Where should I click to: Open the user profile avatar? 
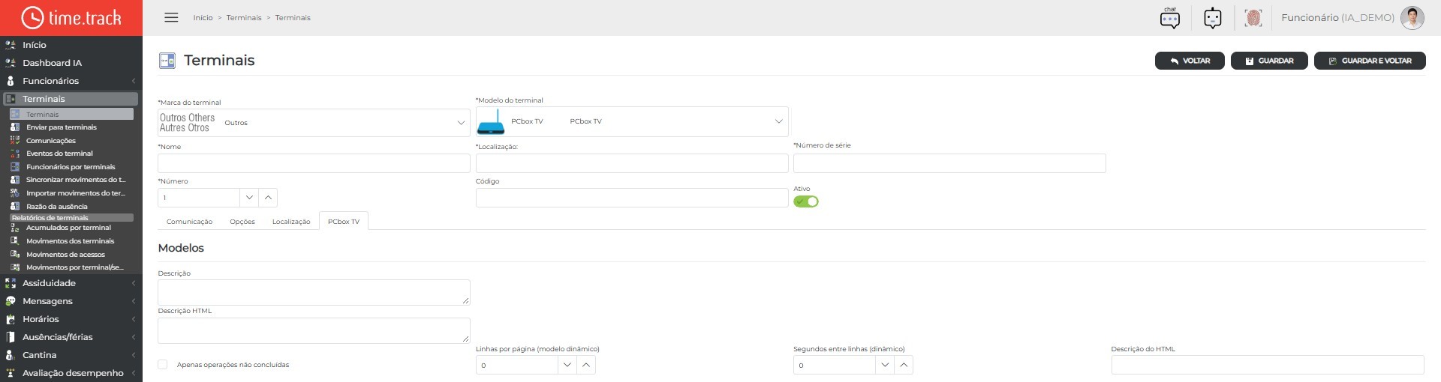point(1412,18)
